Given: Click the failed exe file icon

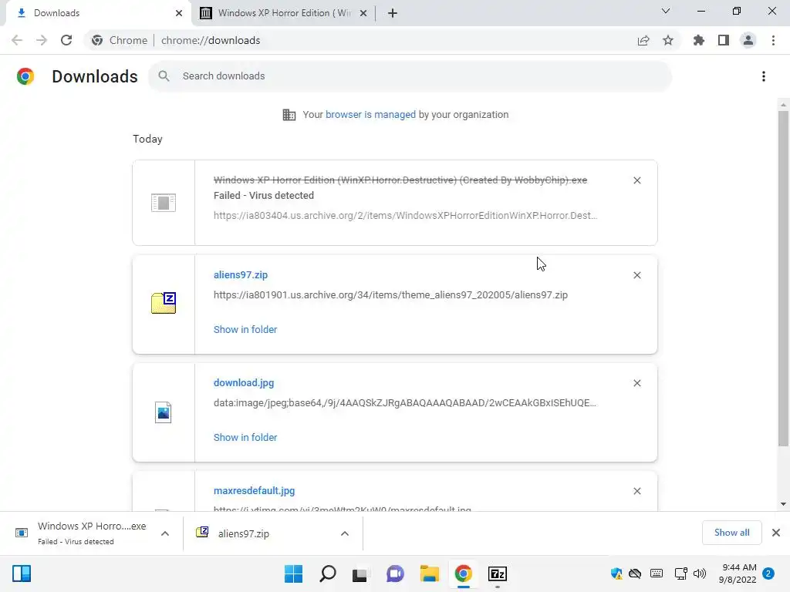Looking at the screenshot, I should (164, 203).
